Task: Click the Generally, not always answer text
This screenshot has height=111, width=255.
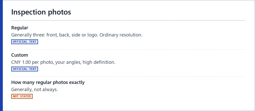Action: coord(34,90)
